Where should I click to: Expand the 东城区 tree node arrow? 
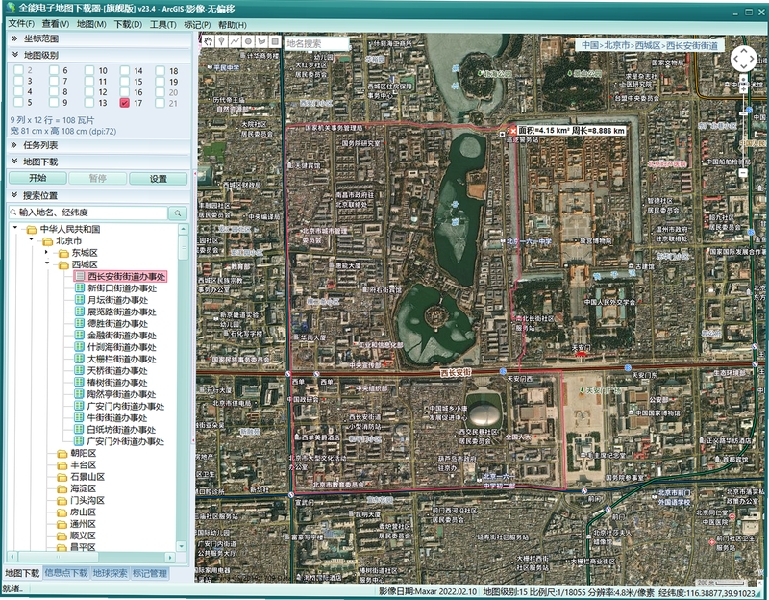pos(46,252)
